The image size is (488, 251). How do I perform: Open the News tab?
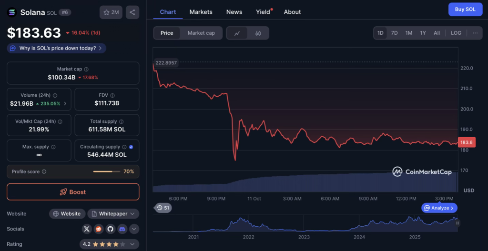pos(234,12)
